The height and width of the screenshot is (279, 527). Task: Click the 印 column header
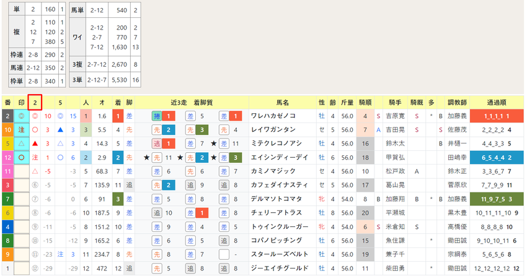(x=22, y=103)
